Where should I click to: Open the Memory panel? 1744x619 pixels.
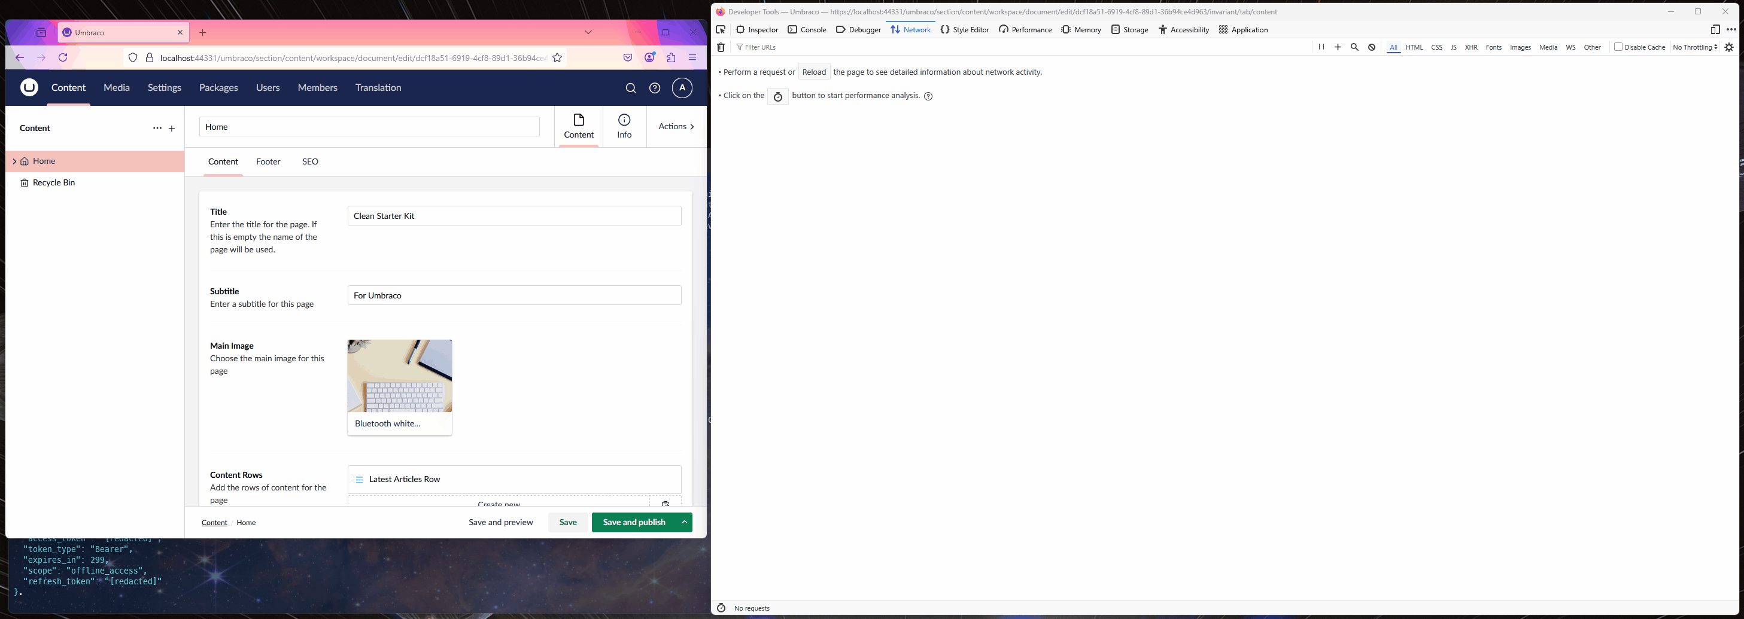1080,30
